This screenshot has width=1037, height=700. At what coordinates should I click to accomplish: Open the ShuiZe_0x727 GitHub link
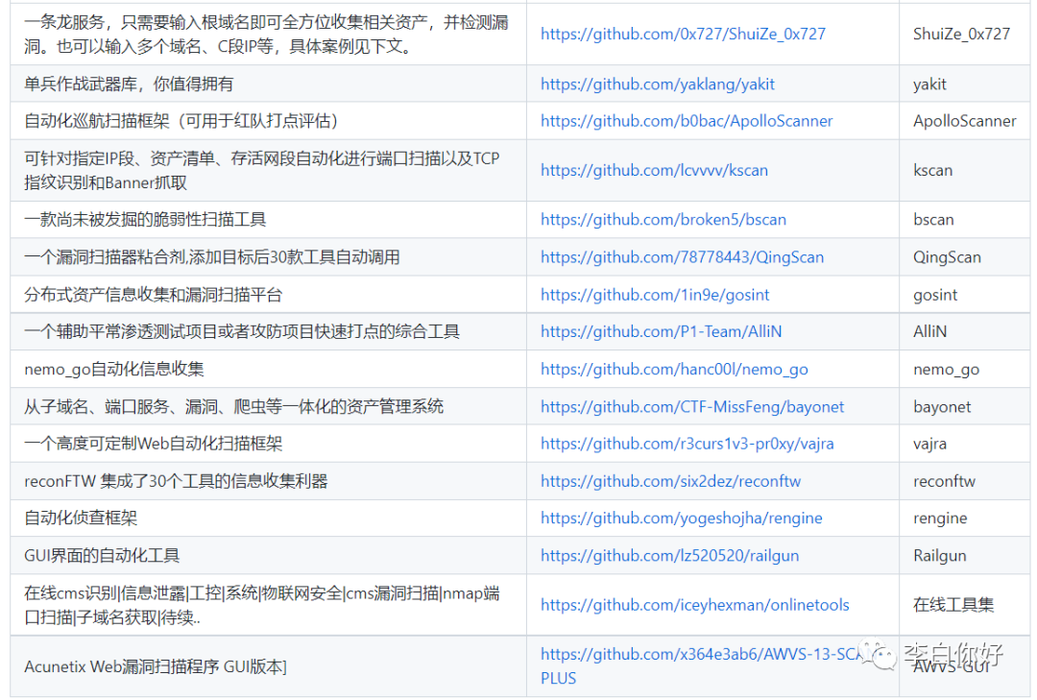(x=683, y=34)
